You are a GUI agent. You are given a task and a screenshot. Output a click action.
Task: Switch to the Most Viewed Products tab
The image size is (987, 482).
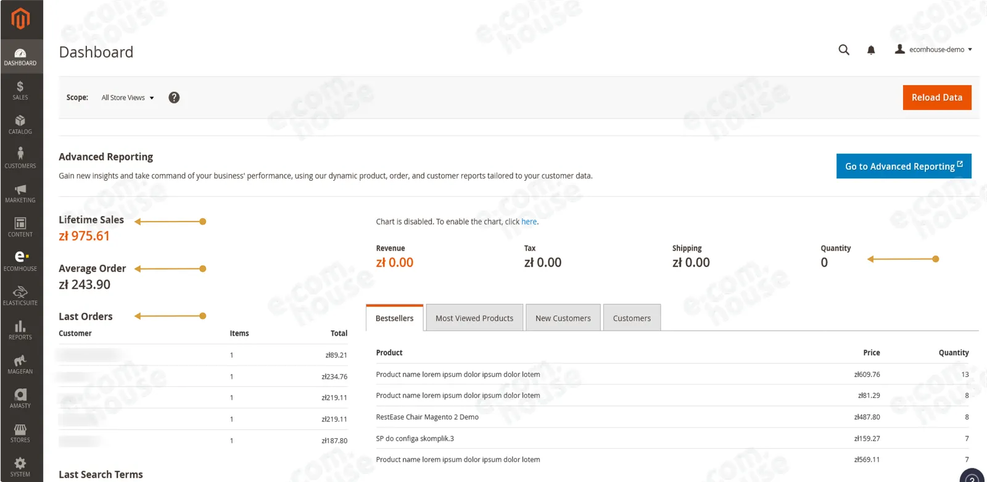(x=474, y=318)
